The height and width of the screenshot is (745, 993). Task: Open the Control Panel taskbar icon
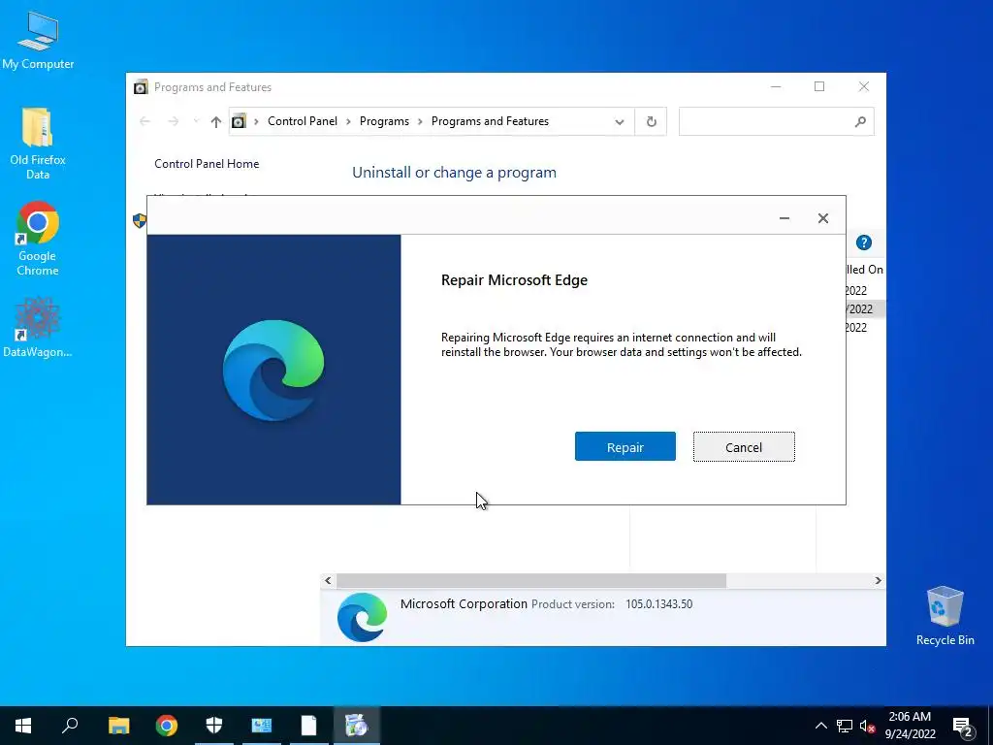click(262, 726)
